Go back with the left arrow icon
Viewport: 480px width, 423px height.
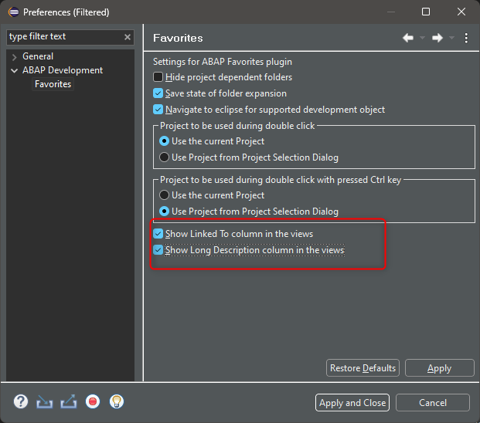click(x=408, y=38)
